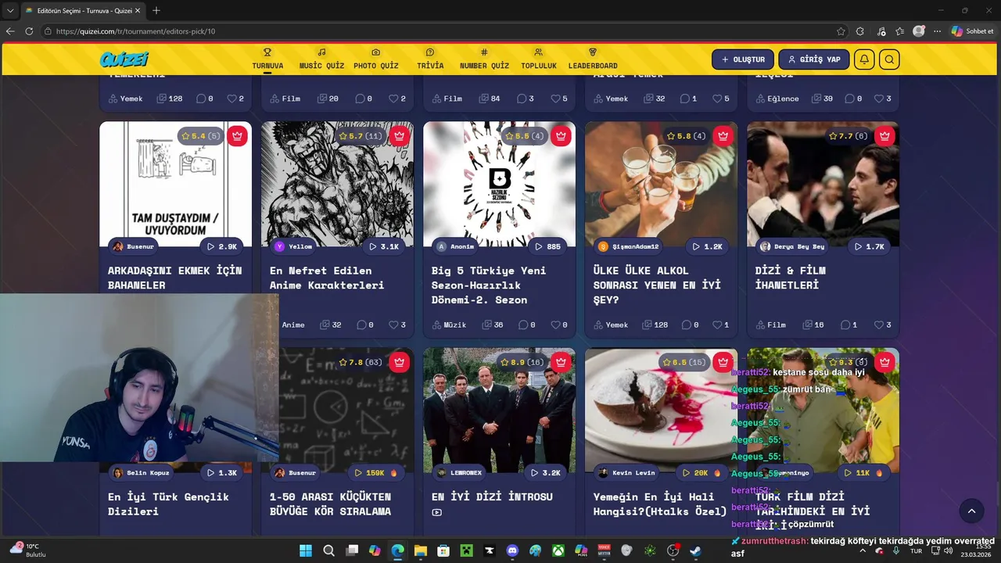The height and width of the screenshot is (563, 1001).
Task: Open the Derya Bey Bey author link
Action: [x=792, y=246]
